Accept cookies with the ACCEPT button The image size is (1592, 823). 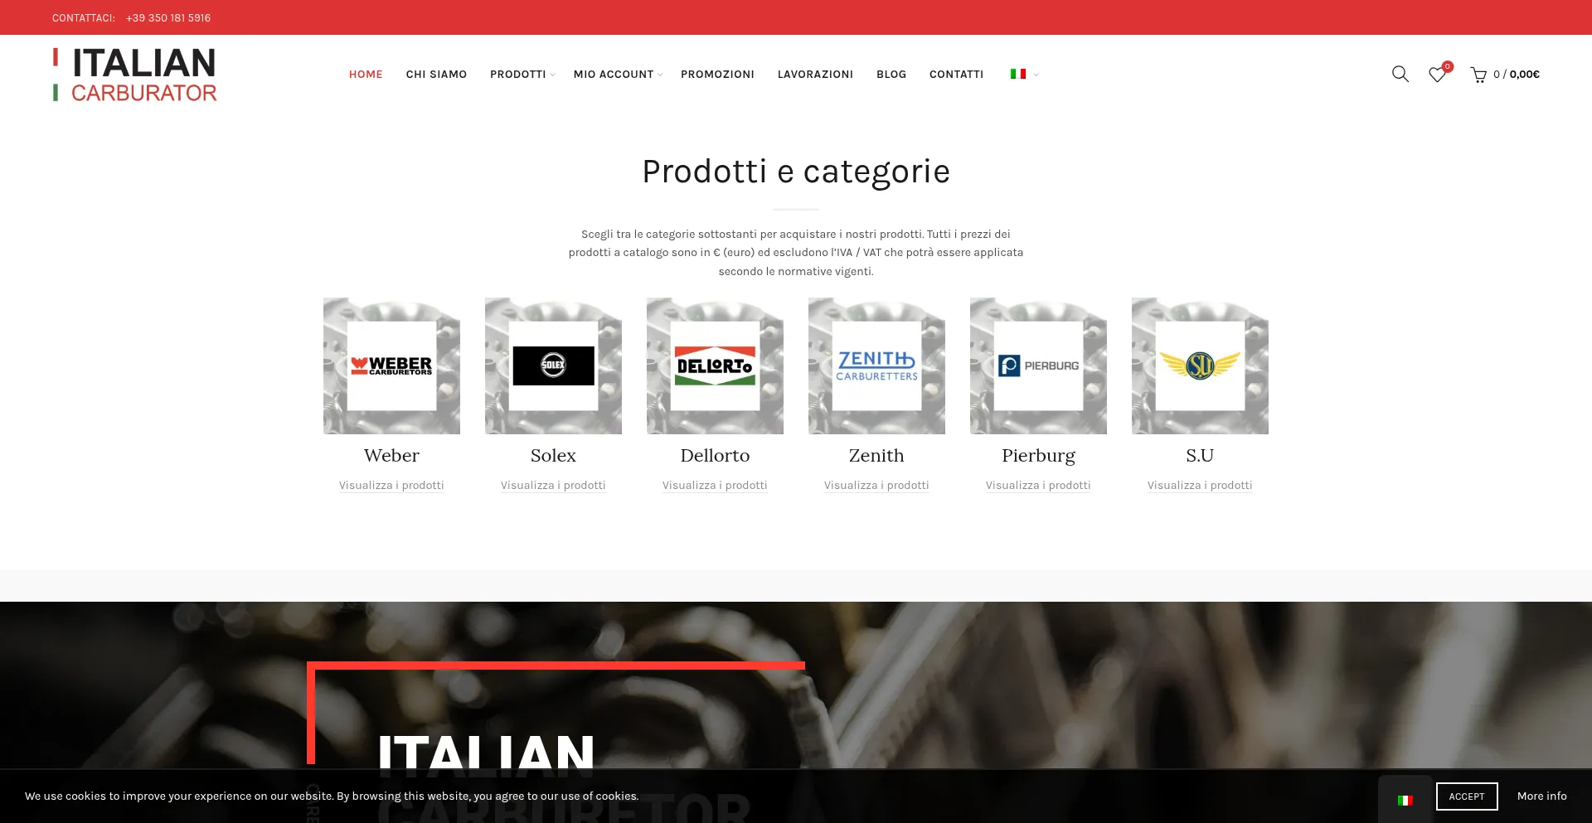(1467, 796)
